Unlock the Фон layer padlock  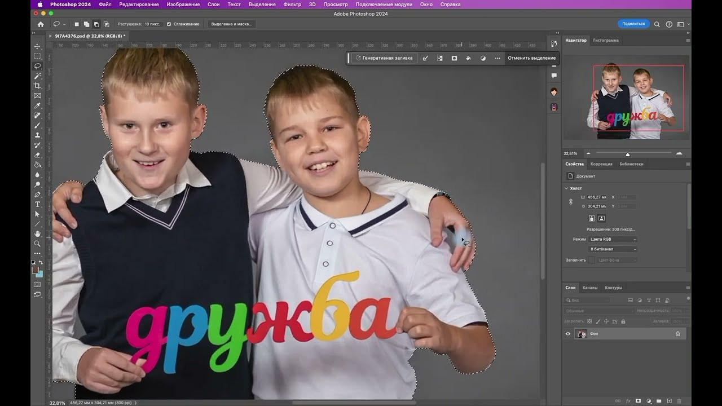[678, 334]
